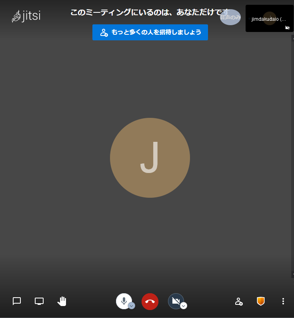Mute the microphone
The height and width of the screenshot is (318, 294).
tap(124, 301)
